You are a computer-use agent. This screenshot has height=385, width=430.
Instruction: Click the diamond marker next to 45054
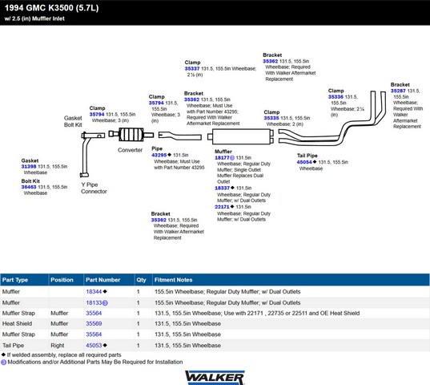click(315, 162)
